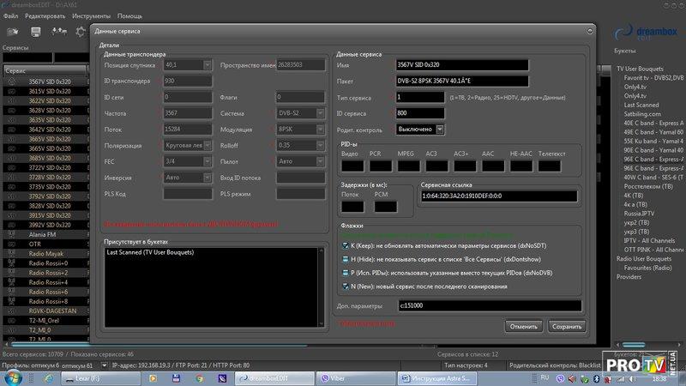686x386 pixels.
Task: Open the Родит. контроль dropdown
Action: point(440,130)
